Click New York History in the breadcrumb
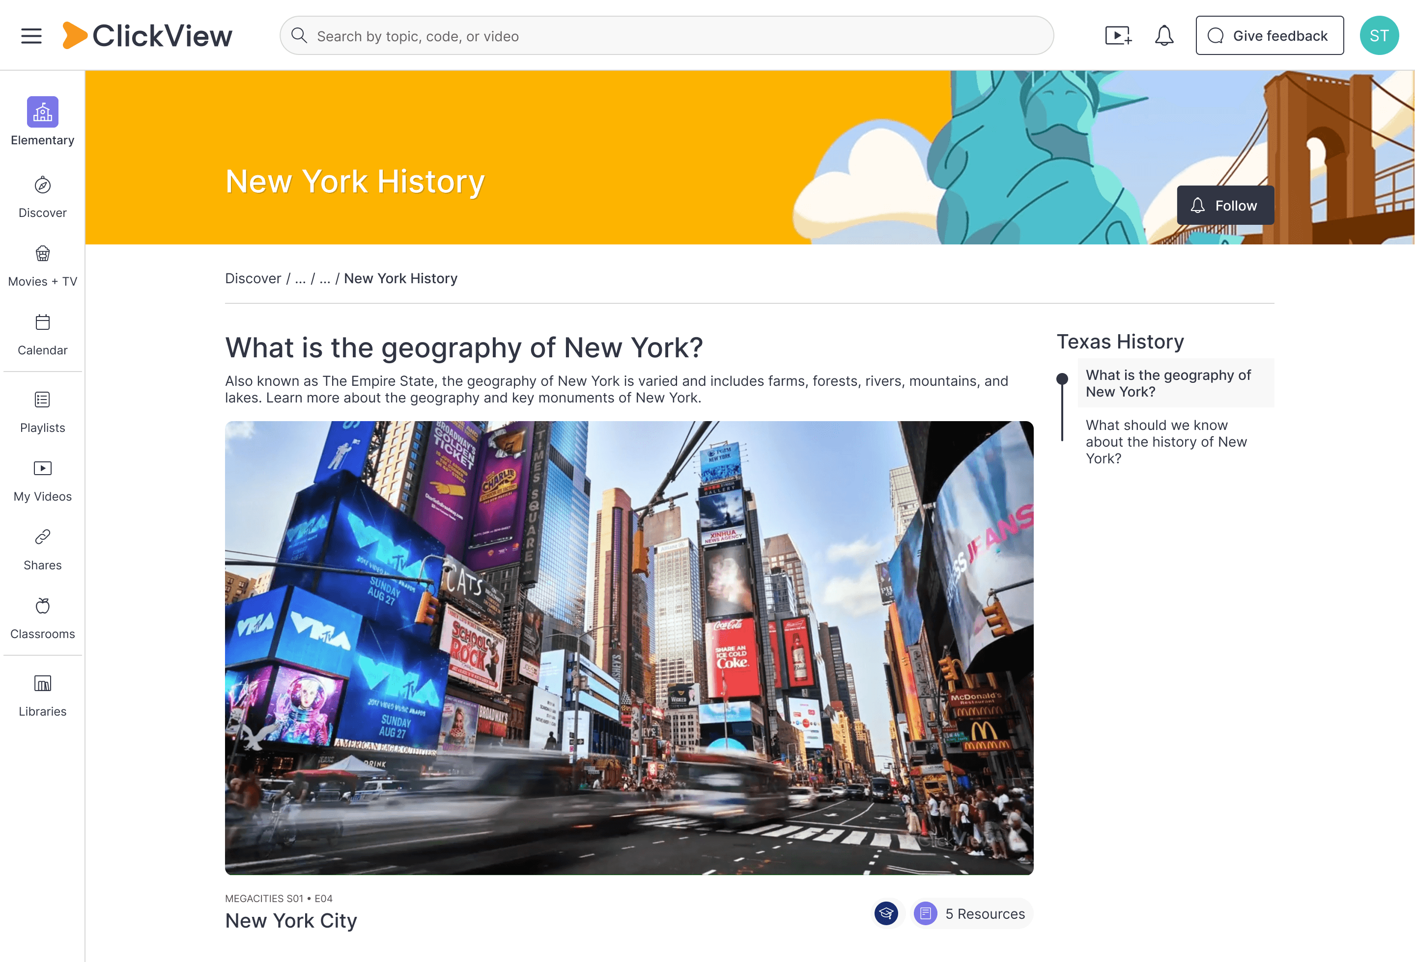The width and height of the screenshot is (1415, 962). [400, 278]
